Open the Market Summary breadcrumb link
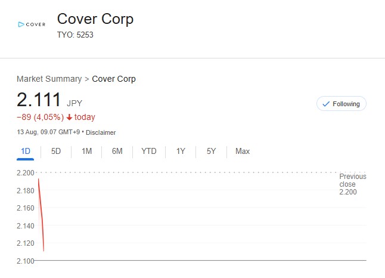Image resolution: width=385 pixels, height=278 pixels. (49, 79)
